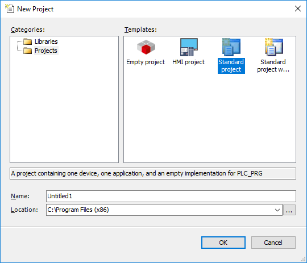Click the template description text box
Screen dimensions: 307x263
coord(153,173)
